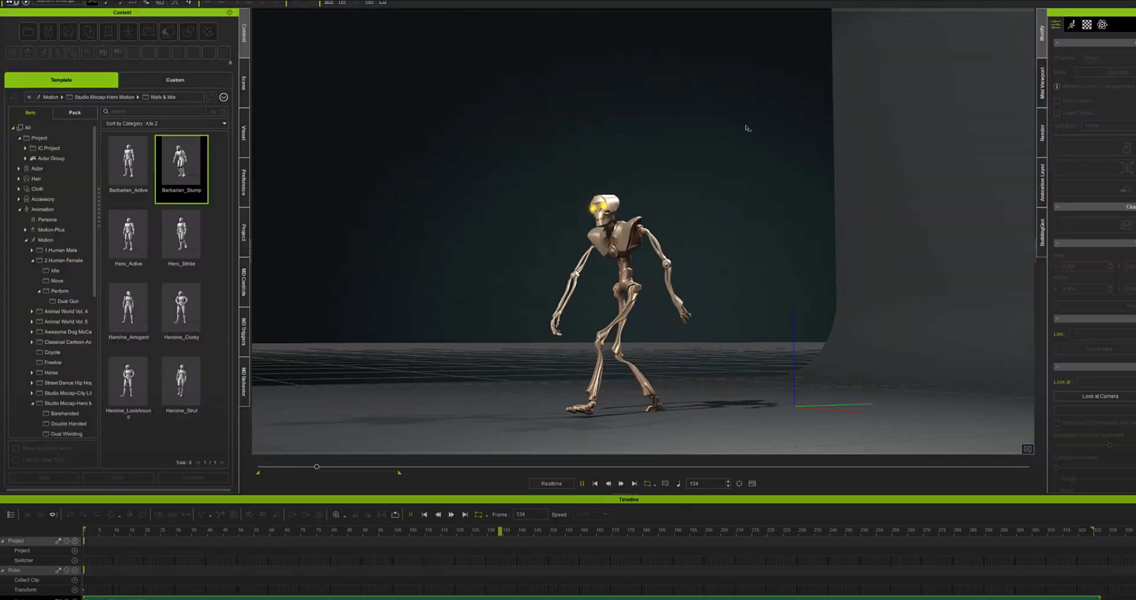Open the Modify panel atom icon
This screenshot has height=600, width=1136.
[x=1102, y=25]
